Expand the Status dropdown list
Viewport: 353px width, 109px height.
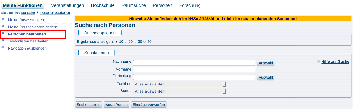pos(180,91)
